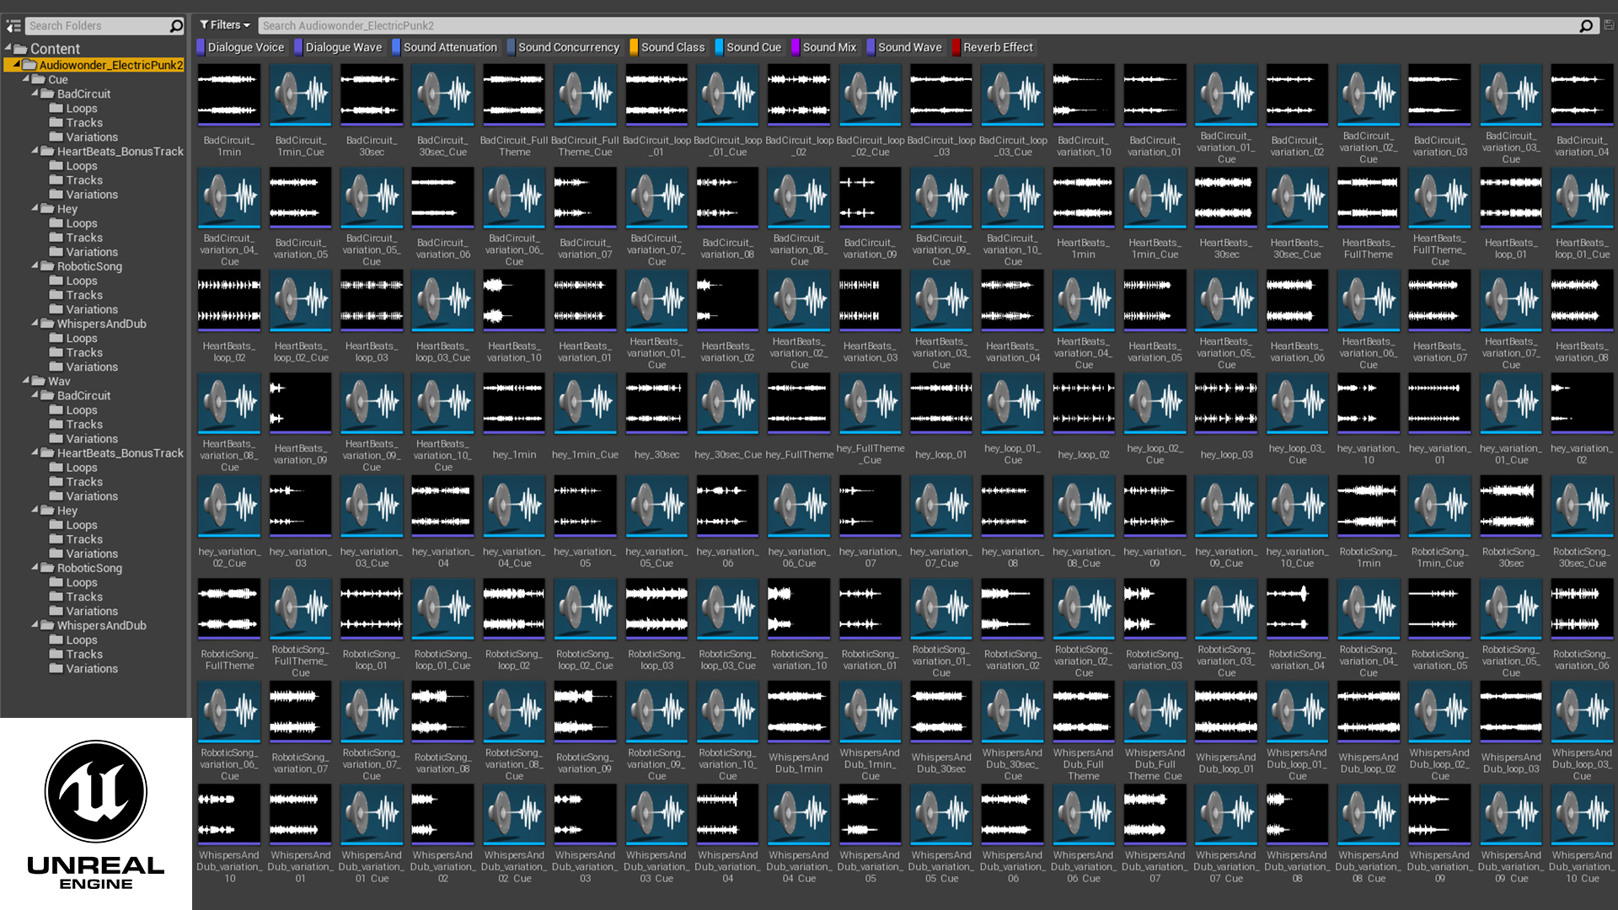Select the Audiowonder_ElectricPunk2 folder
This screenshot has height=910, width=1618.
tap(103, 65)
